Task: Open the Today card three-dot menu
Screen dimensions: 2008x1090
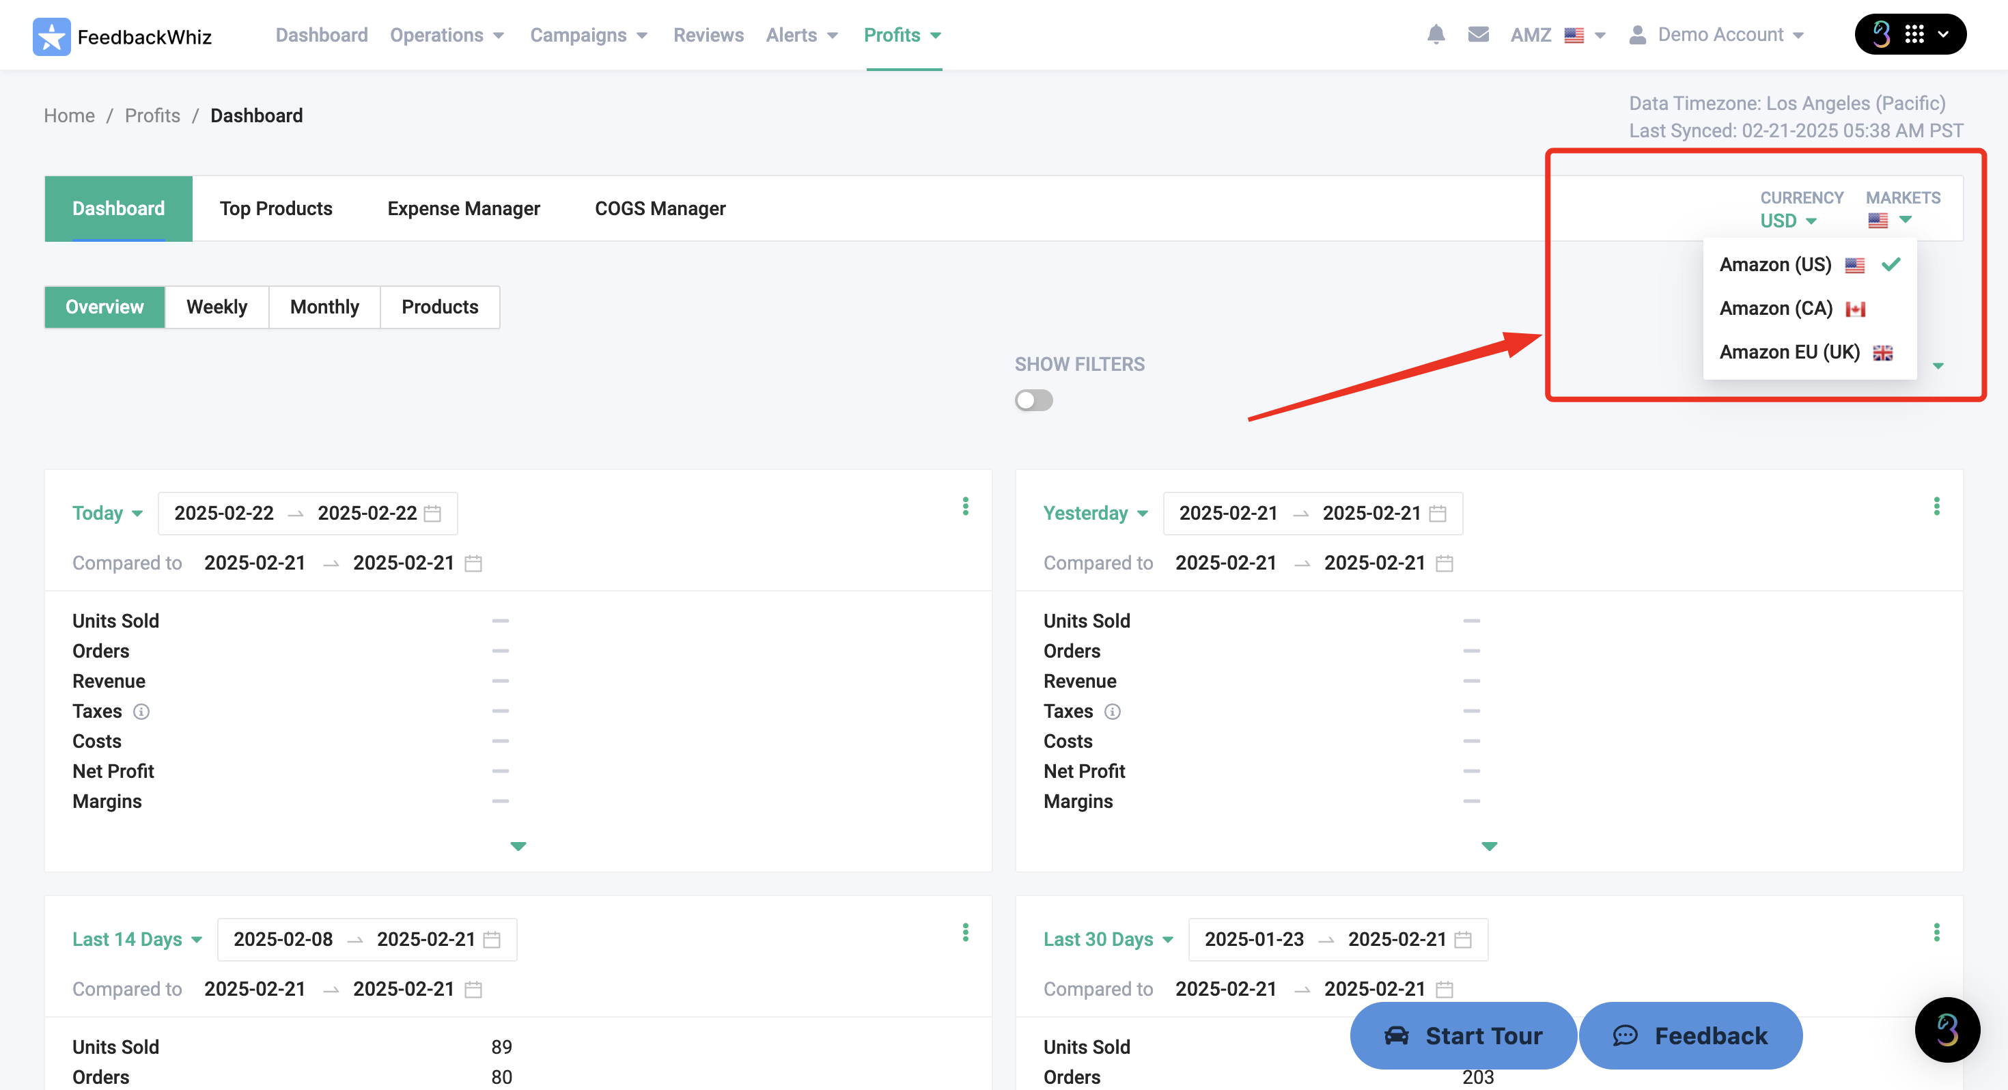Action: (x=965, y=507)
